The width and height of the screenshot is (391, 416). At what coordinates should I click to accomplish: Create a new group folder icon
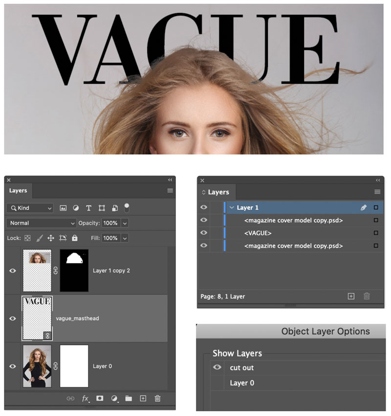coord(129,398)
